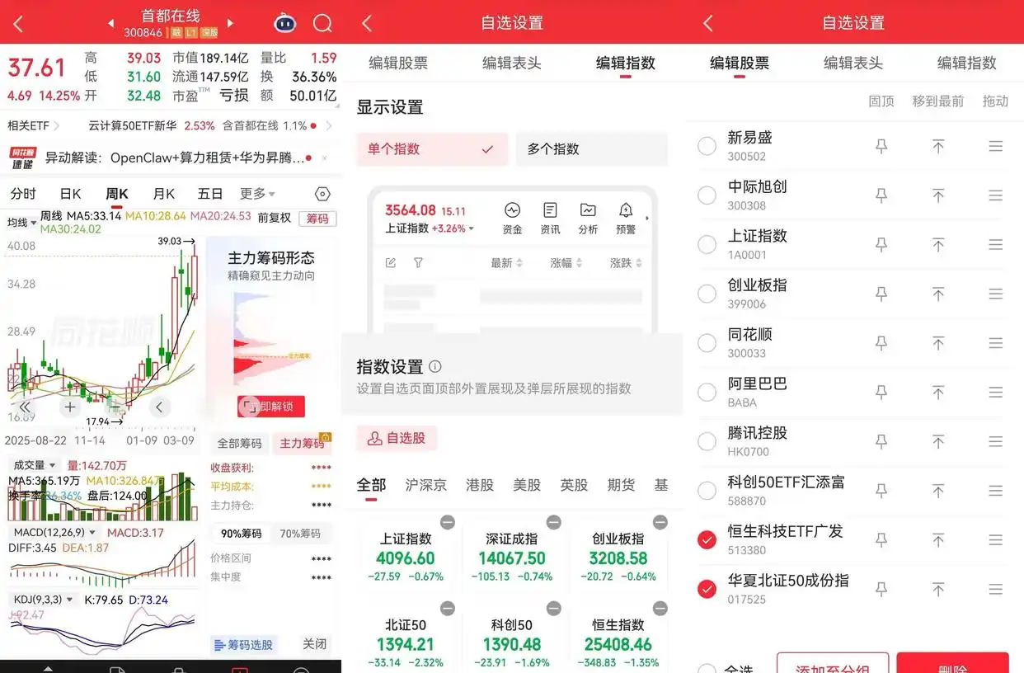1024x673 pixels.
Task: Expand the 更多 period dropdown
Action: click(x=257, y=194)
